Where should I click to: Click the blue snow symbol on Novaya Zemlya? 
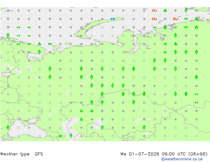click(113, 19)
